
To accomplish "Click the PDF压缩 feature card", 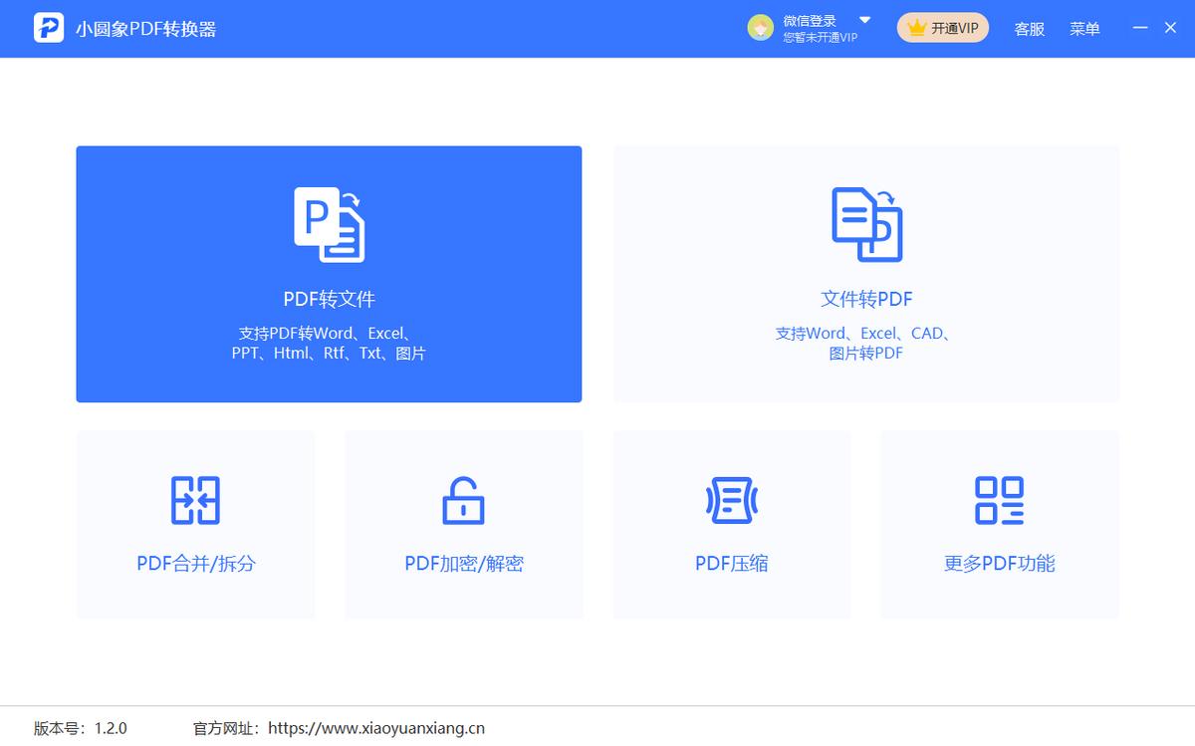I will pos(731,524).
